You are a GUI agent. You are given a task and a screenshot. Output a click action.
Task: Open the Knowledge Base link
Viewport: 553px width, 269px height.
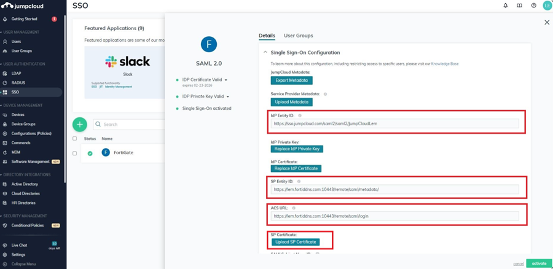pyautogui.click(x=444, y=64)
